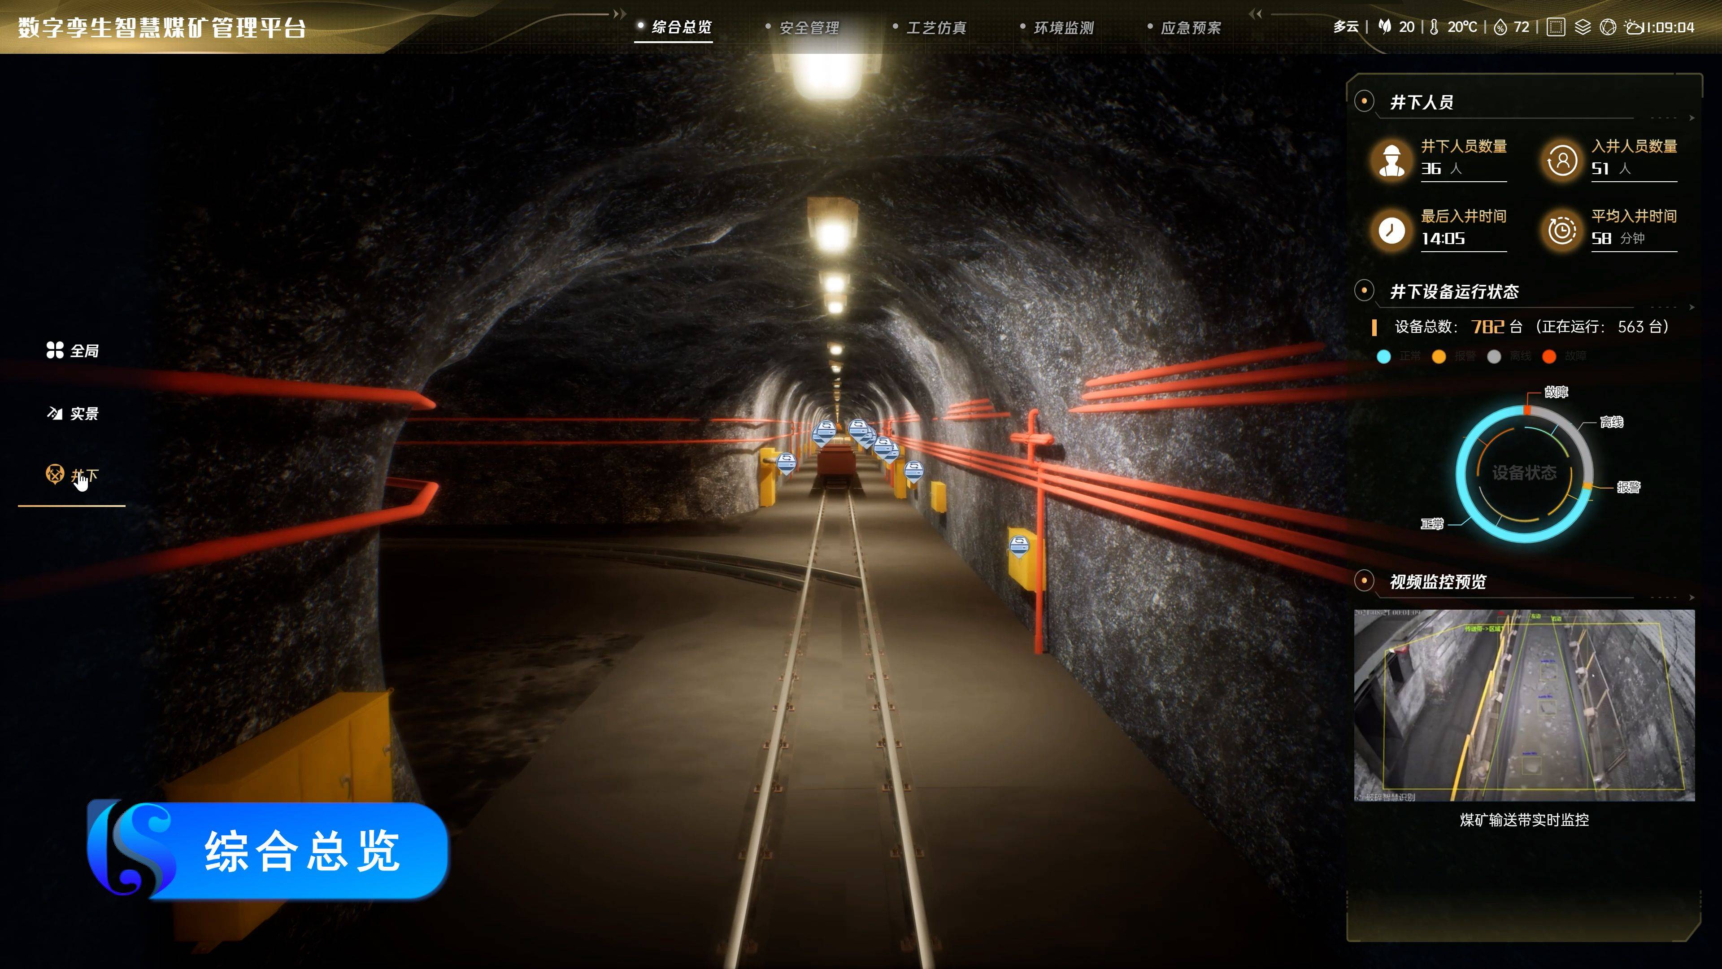1722x969 pixels.
Task: Expand the 井下设备运行状态 panel arrow
Action: click(x=1691, y=308)
